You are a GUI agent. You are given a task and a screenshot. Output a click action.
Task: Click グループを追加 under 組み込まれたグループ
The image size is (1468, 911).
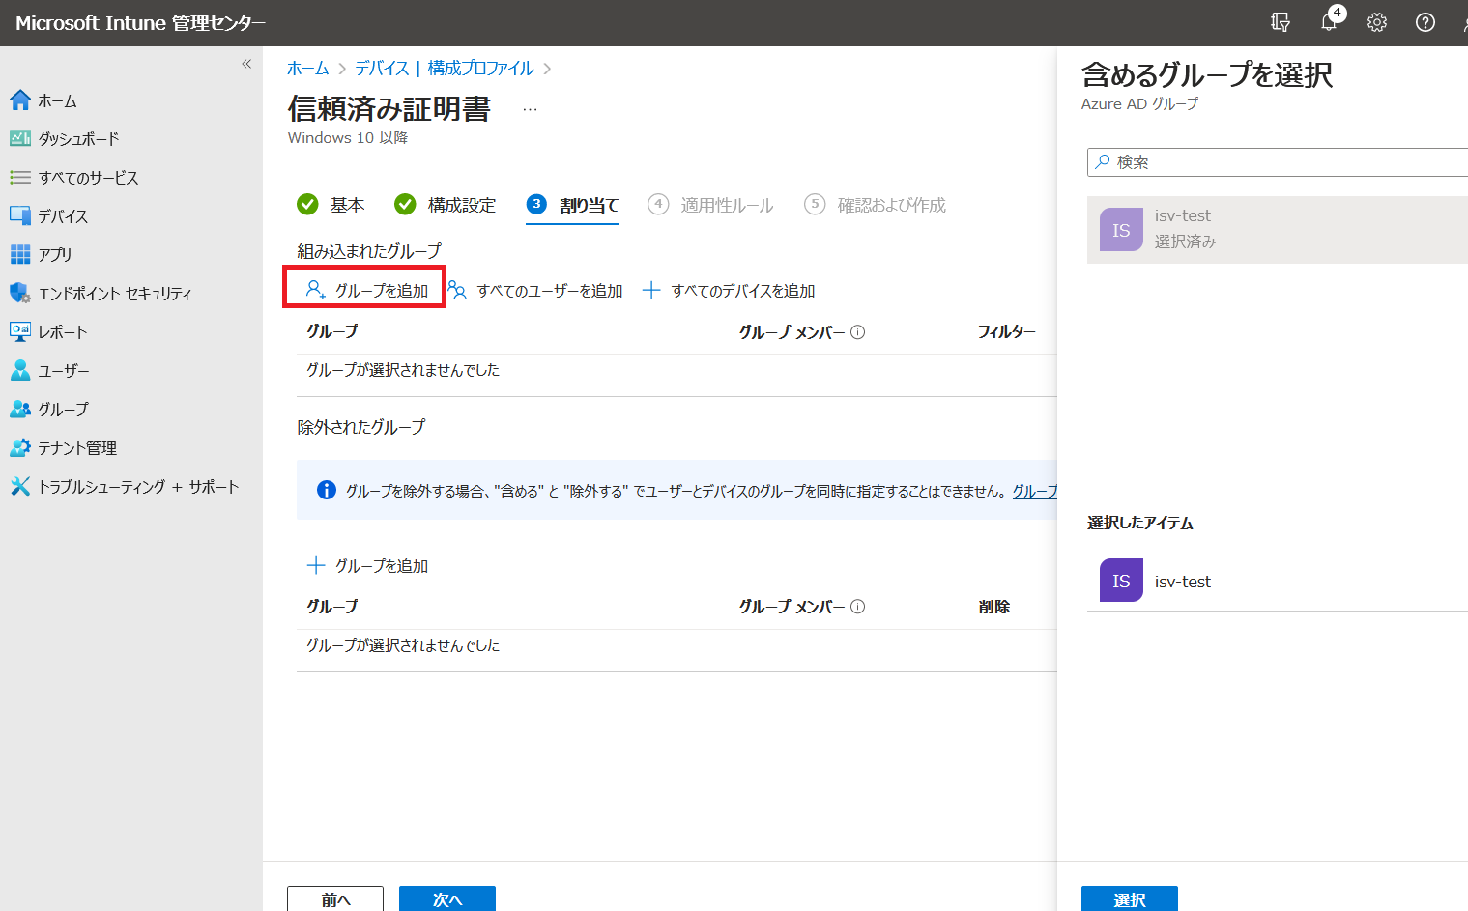(366, 290)
